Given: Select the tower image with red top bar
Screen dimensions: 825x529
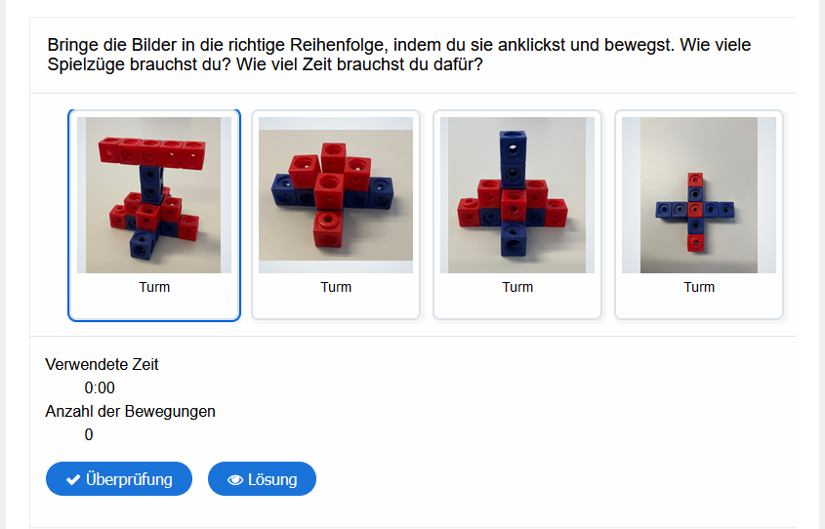Looking at the screenshot, I should click(x=154, y=195).
